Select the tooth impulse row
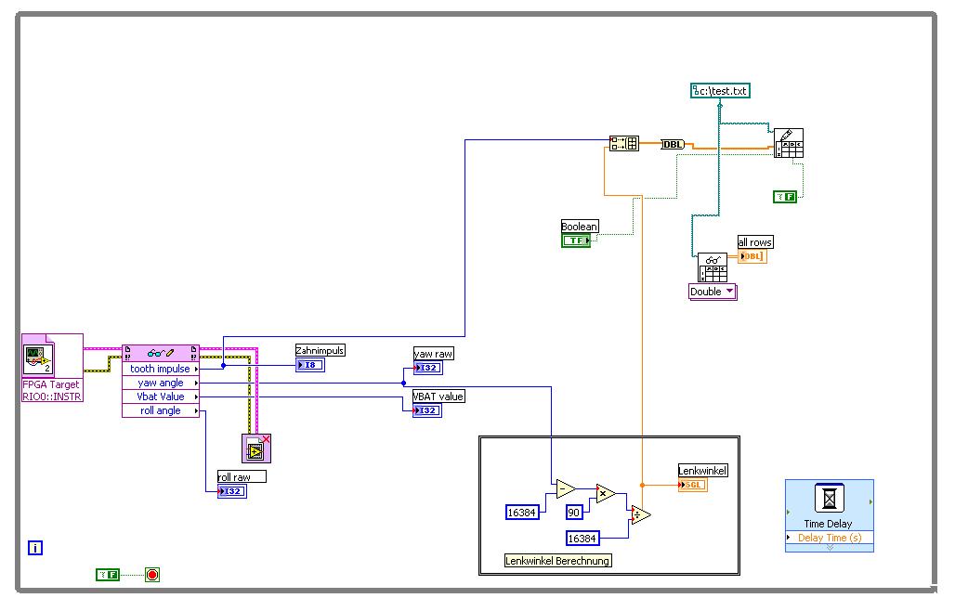 [161, 369]
